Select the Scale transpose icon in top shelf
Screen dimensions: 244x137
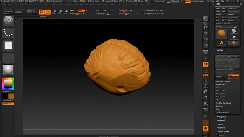tap(60, 12)
